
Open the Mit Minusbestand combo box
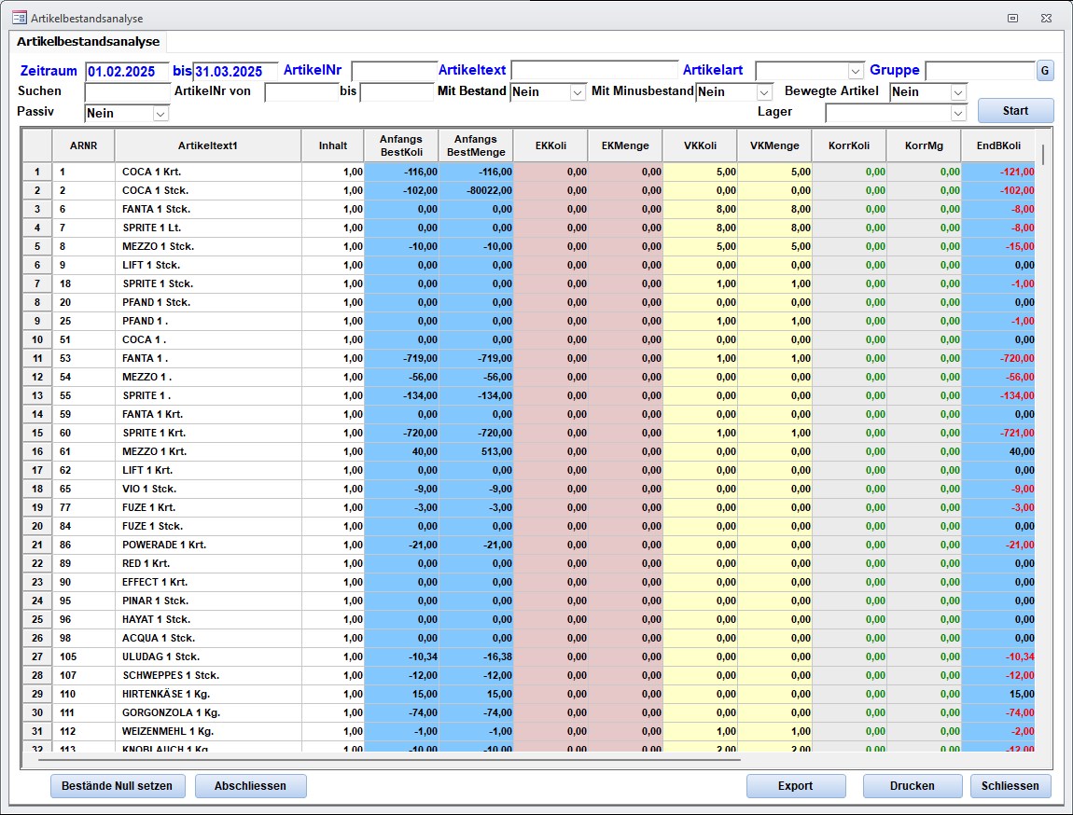tap(764, 92)
